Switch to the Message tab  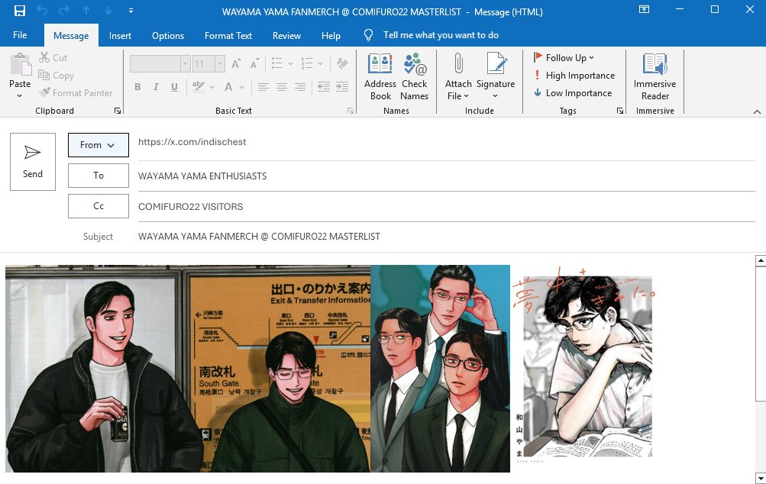[x=71, y=36]
